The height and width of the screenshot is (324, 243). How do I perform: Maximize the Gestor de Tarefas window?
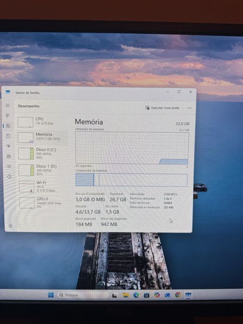(179, 92)
